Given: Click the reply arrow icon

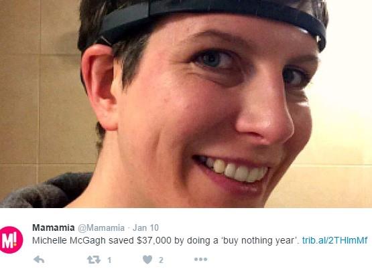Looking at the screenshot, I should (39, 260).
